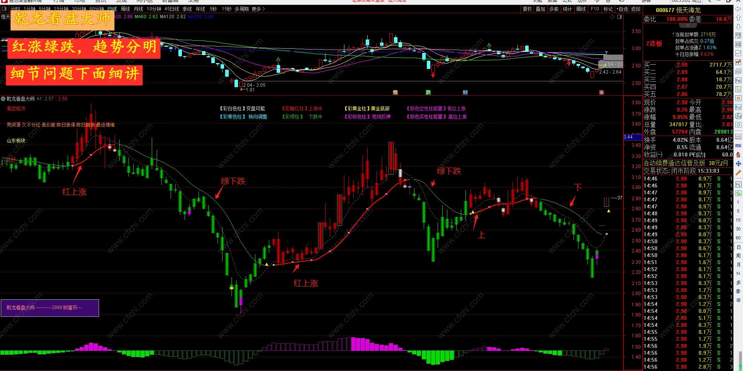Select the 季 quarterly period in sidebar

click(x=738, y=292)
